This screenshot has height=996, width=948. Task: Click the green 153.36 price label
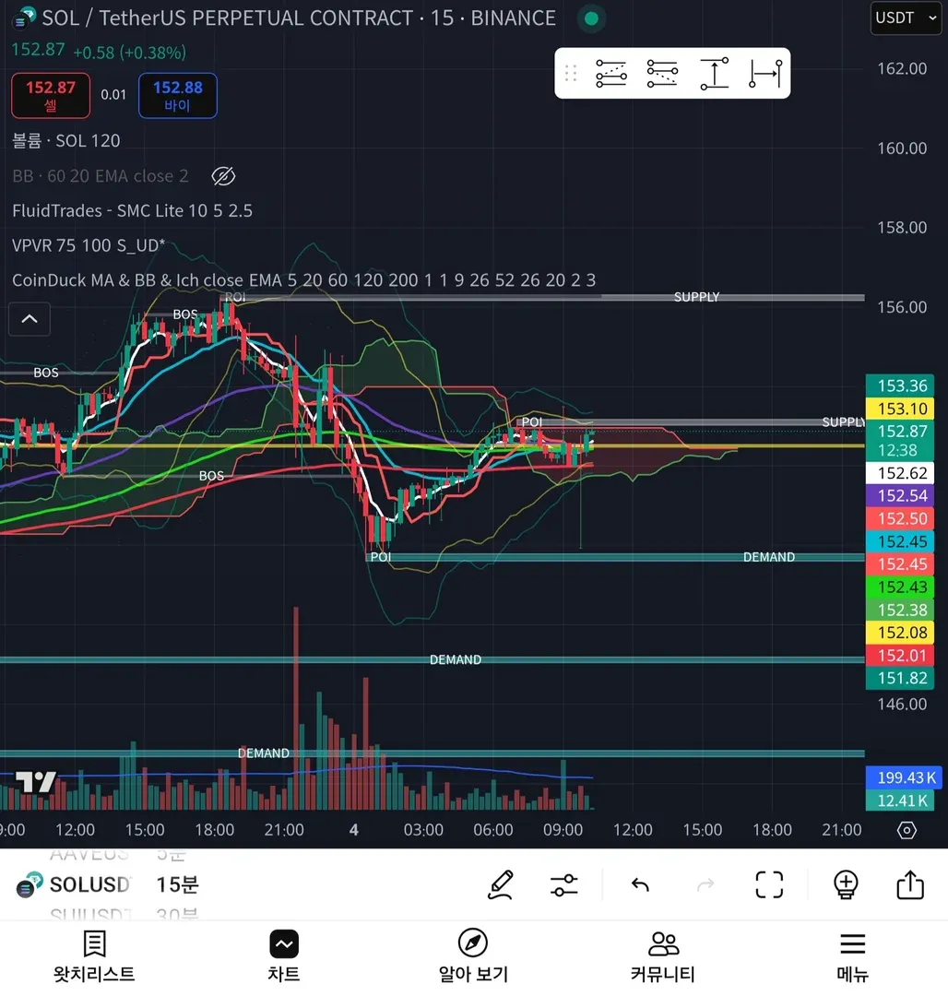pos(900,385)
